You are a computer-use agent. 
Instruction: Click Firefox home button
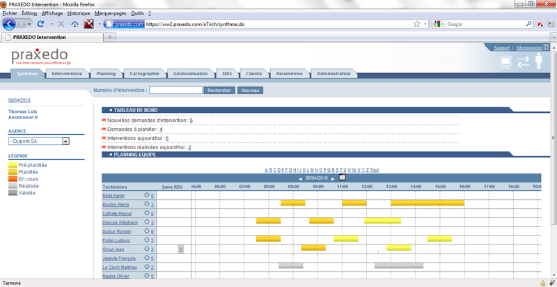coord(74,24)
